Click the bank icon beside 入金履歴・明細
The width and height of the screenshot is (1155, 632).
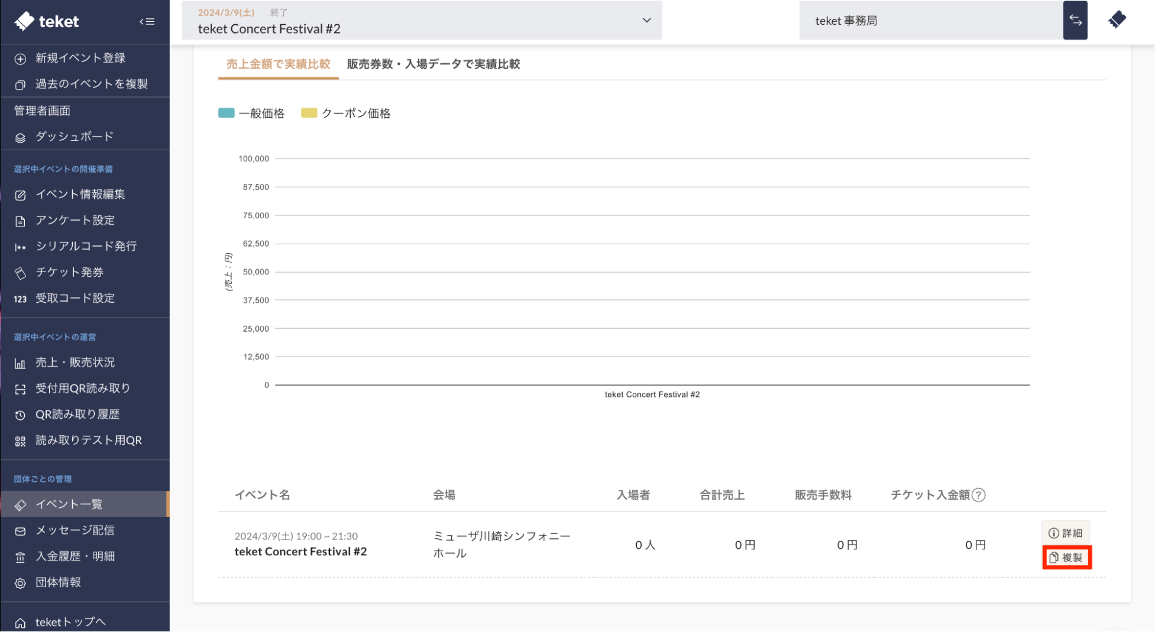[x=20, y=557]
